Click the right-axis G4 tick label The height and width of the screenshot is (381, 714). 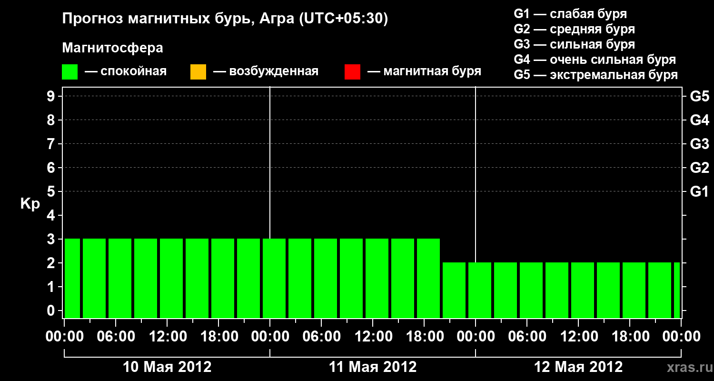700,120
